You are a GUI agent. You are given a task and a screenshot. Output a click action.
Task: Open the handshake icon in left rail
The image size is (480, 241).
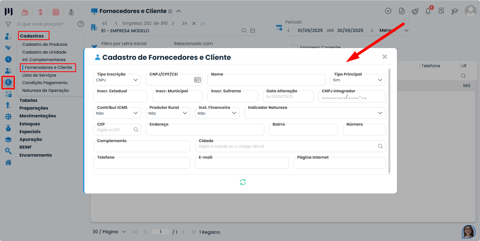[x=8, y=48]
